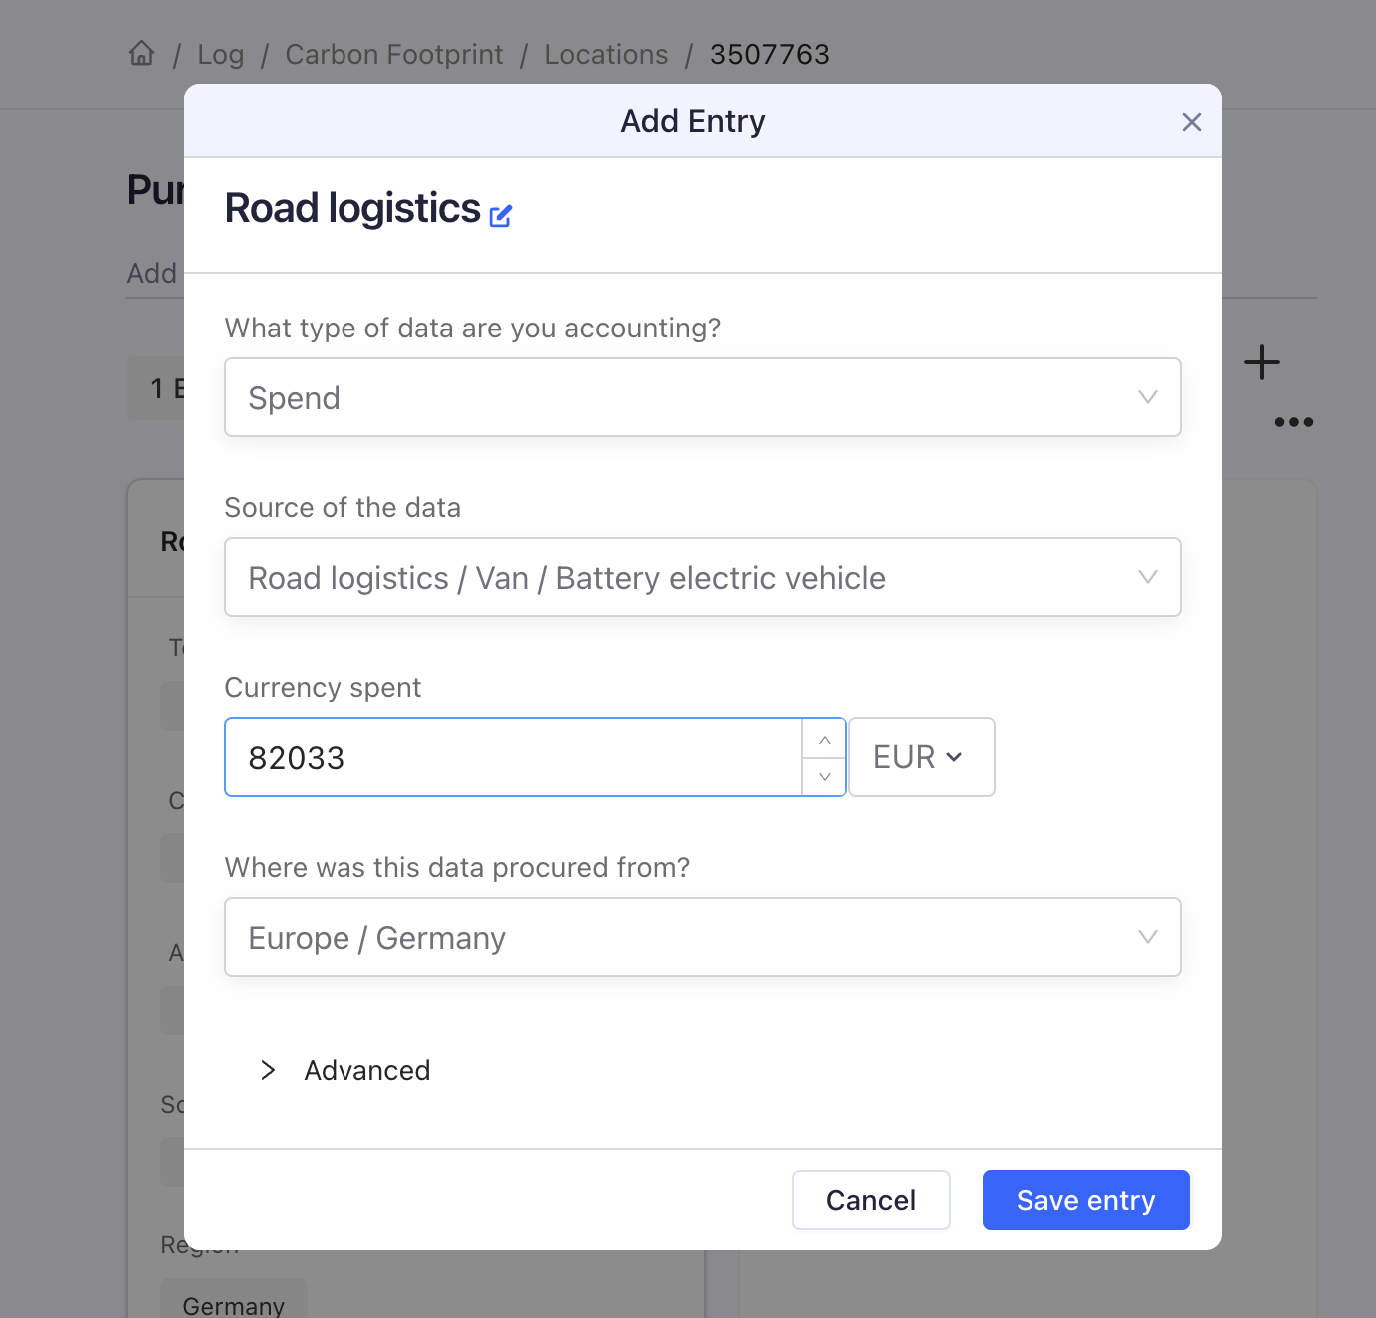Change the EUR currency selector
The image size is (1376, 1318).
921,757
